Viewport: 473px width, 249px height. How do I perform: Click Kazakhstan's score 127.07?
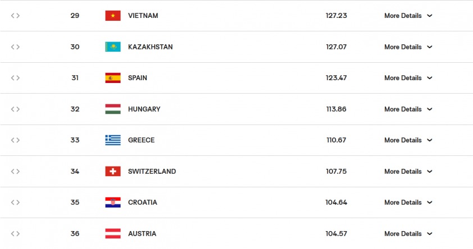tap(336, 47)
